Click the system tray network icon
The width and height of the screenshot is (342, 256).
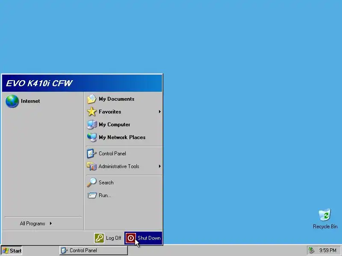click(x=311, y=250)
